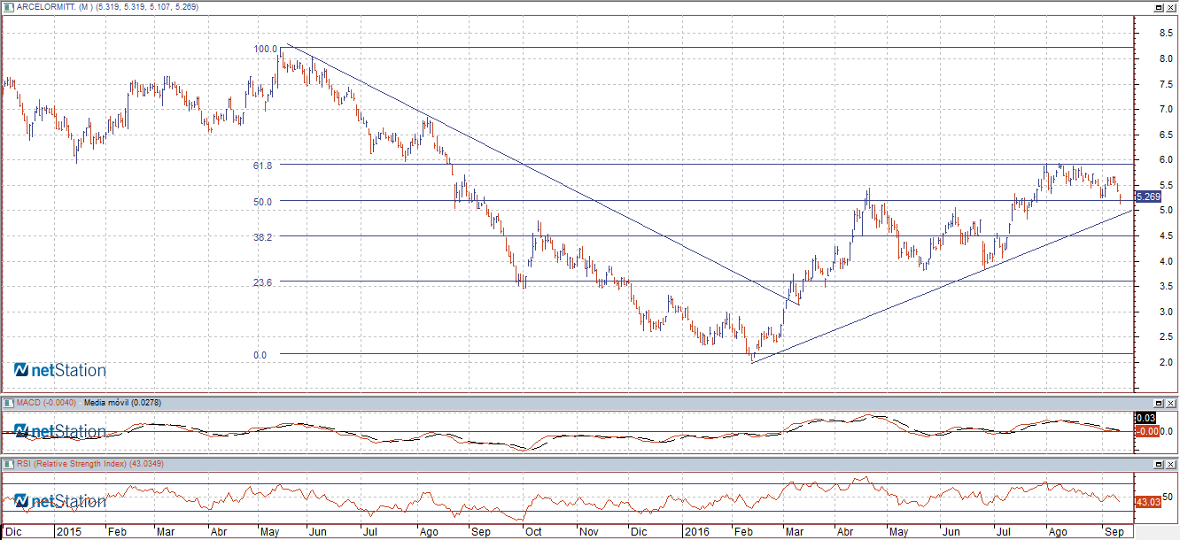Click the 3.0 price axis label
Screen dimensions: 1180x540
pyautogui.click(x=1166, y=312)
